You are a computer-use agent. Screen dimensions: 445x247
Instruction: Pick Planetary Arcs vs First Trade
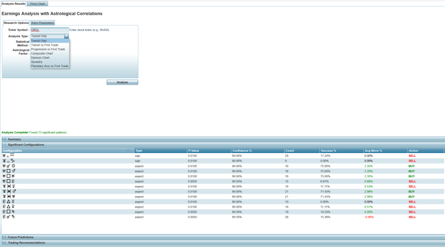tap(50, 66)
